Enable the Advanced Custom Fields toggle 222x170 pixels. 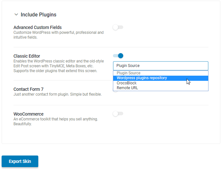pos(118,27)
